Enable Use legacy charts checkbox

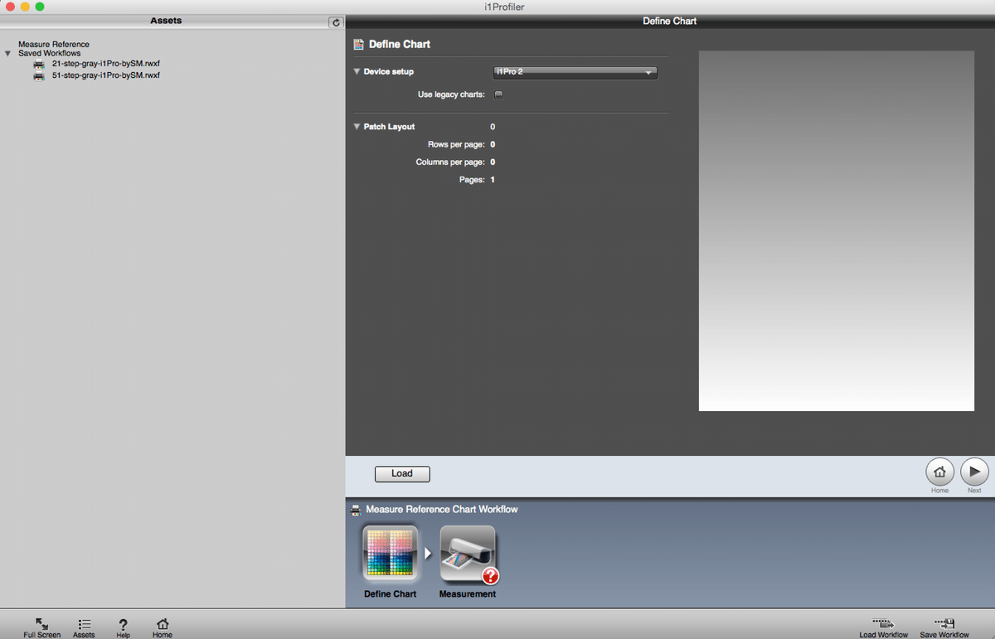click(x=498, y=94)
